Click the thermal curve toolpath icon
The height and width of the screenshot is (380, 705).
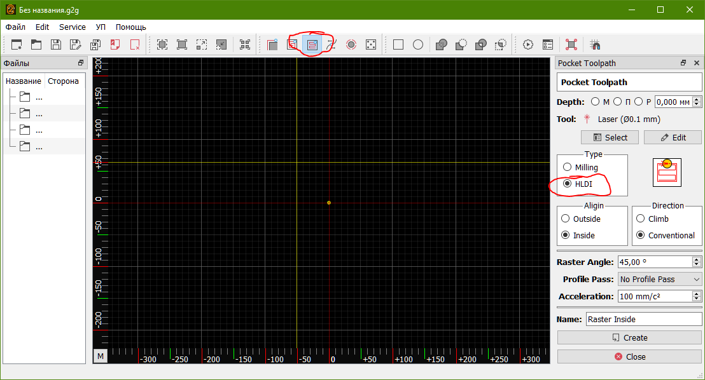point(332,44)
